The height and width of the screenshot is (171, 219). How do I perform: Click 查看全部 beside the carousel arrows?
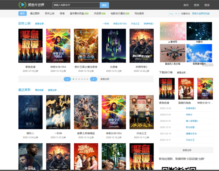pos(105,79)
